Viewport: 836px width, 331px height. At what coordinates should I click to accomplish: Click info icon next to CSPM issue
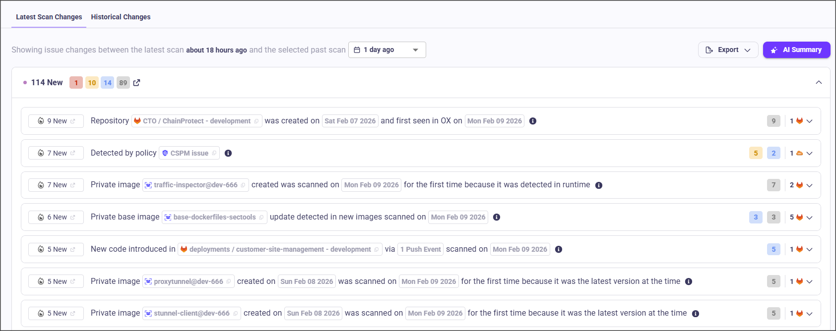228,153
